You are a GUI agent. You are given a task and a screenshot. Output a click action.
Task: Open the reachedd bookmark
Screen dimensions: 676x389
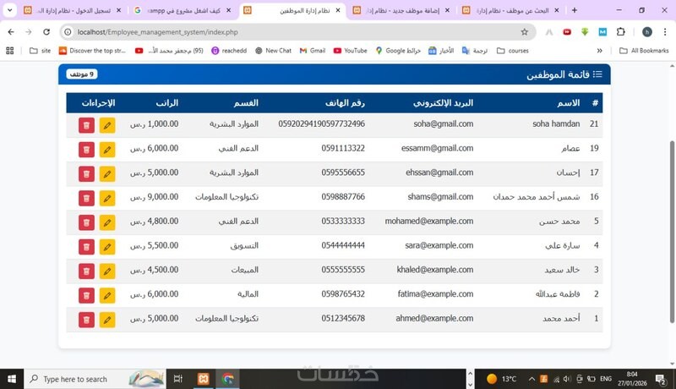[229, 51]
